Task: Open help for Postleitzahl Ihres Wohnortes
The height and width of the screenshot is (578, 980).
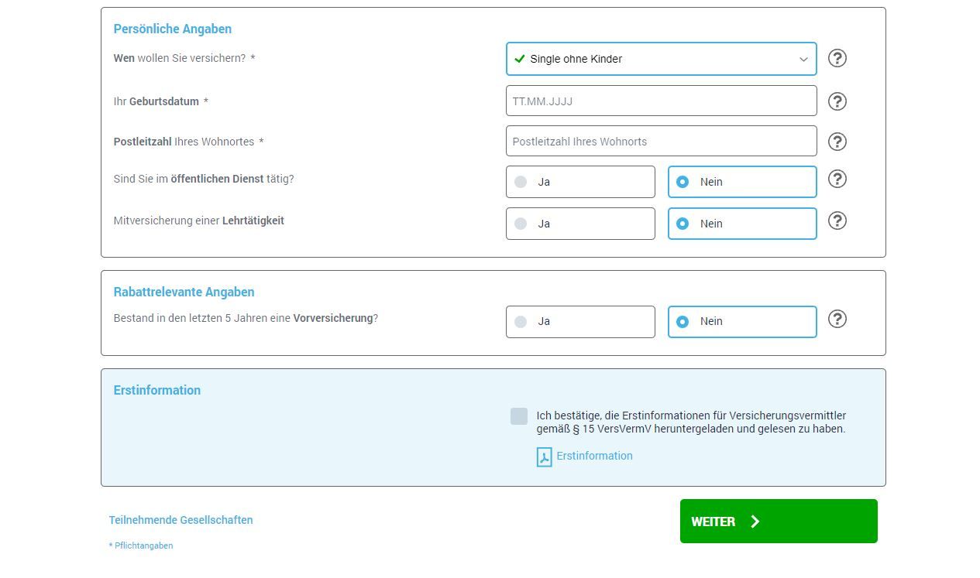Action: [837, 142]
